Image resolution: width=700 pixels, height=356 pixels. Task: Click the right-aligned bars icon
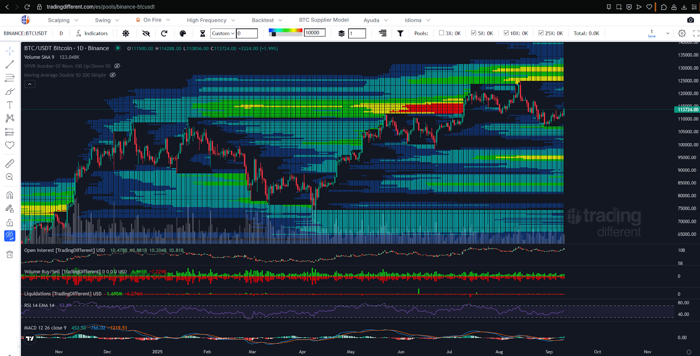pos(383,33)
